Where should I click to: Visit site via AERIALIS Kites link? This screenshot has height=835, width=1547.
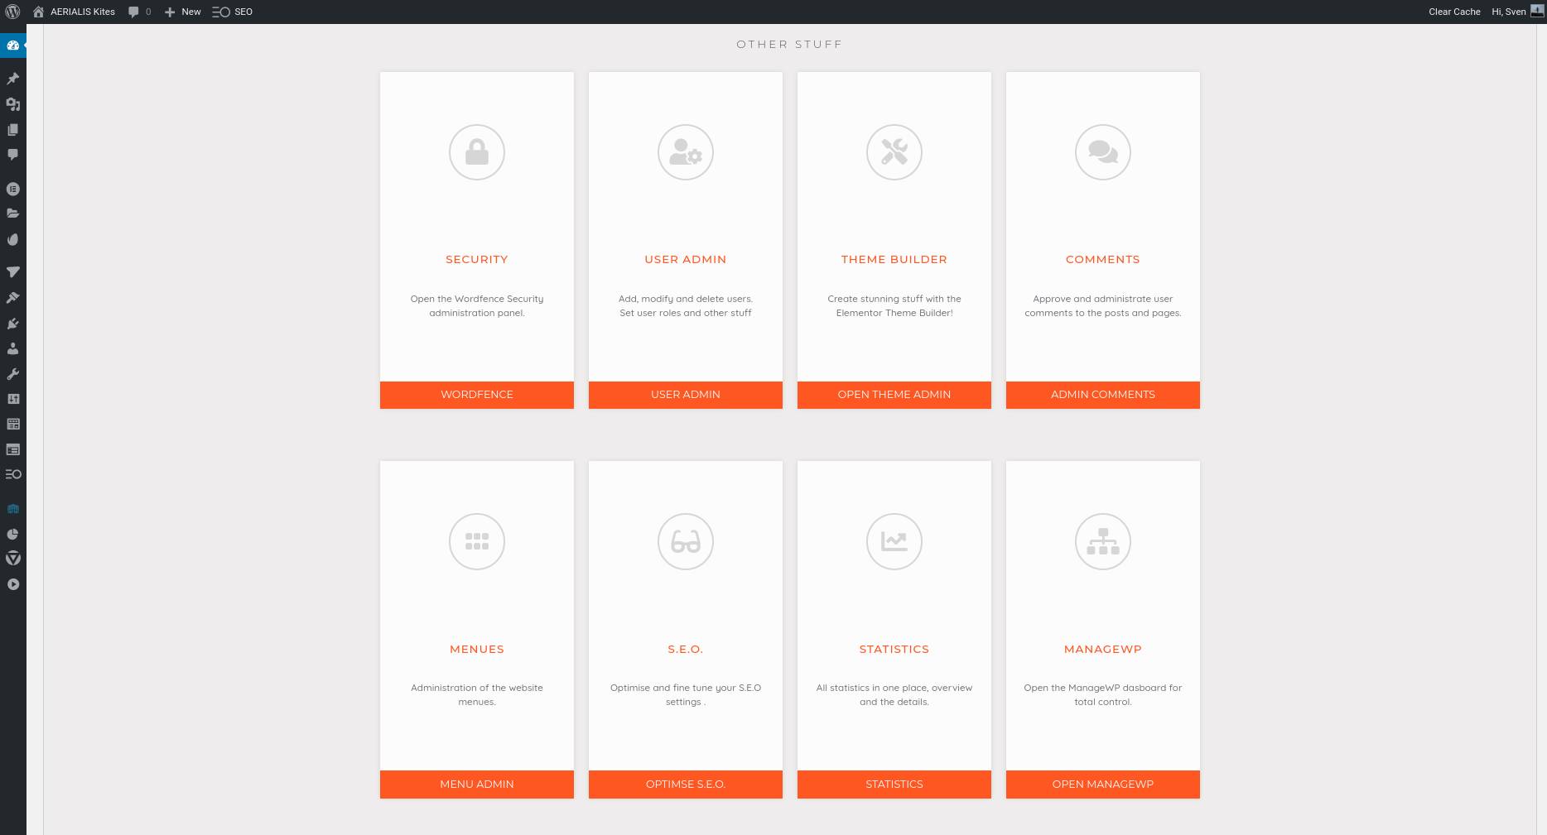83,12
